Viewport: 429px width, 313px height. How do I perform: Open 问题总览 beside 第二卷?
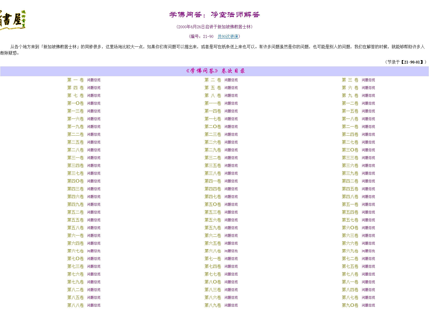tap(231, 80)
